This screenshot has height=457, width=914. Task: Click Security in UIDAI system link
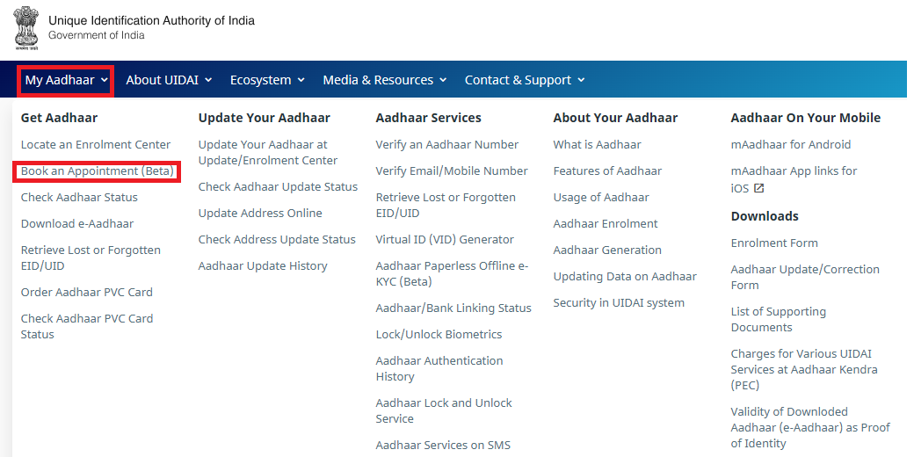pos(619,303)
